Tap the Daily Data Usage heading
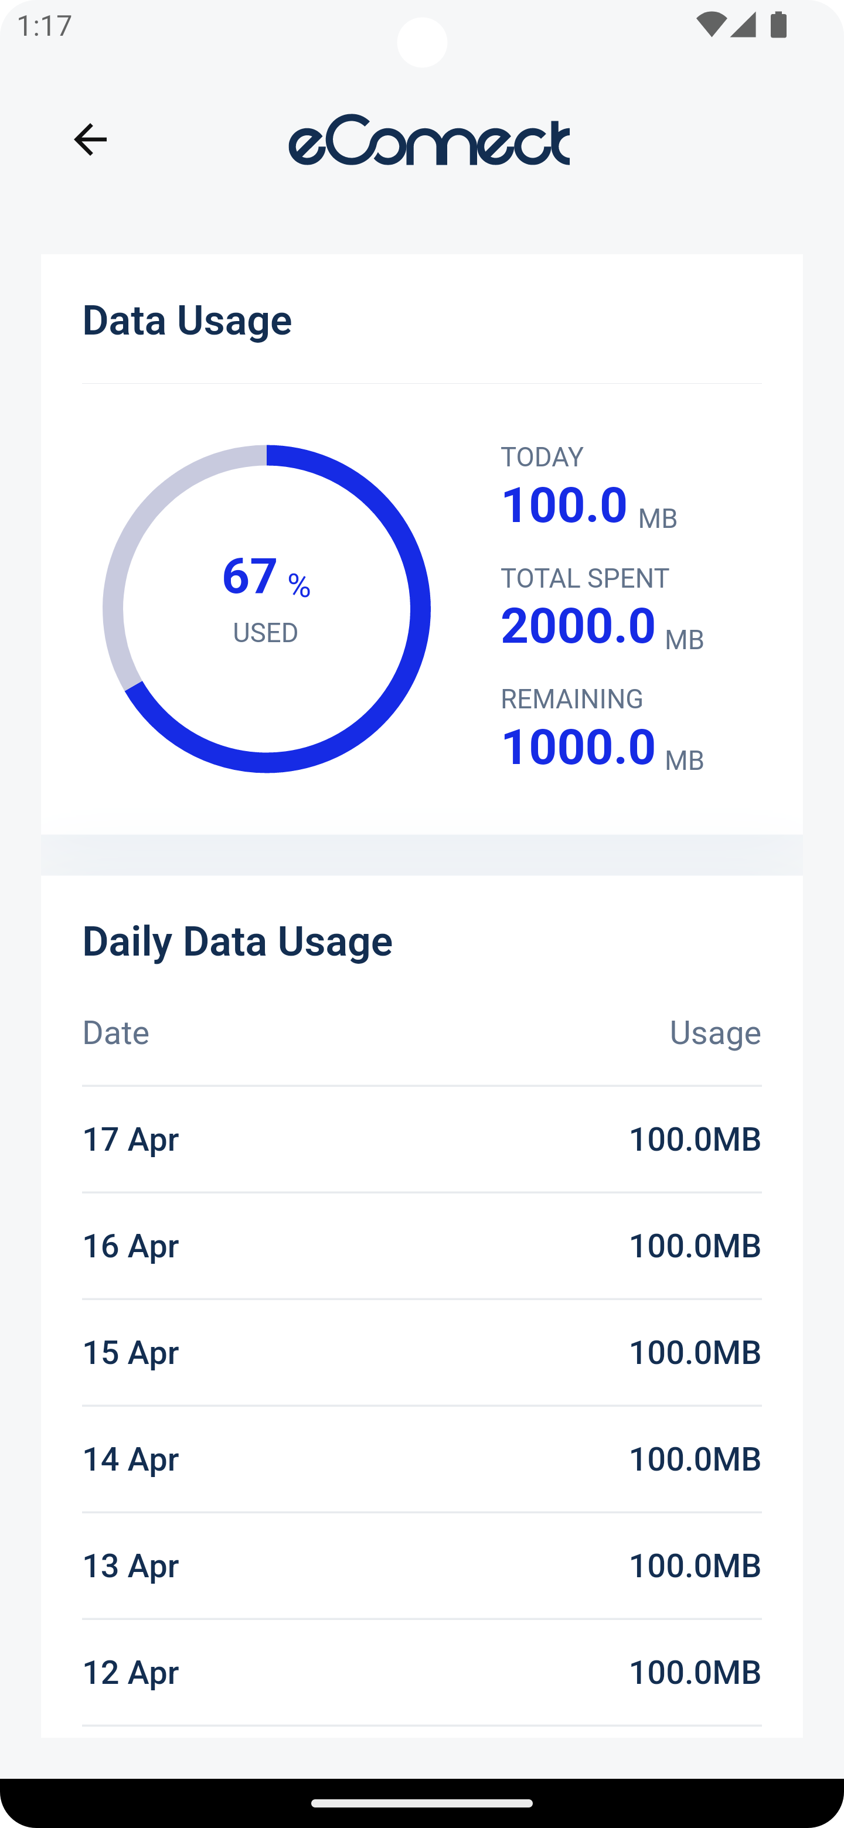Viewport: 844px width, 1828px height. click(x=237, y=941)
